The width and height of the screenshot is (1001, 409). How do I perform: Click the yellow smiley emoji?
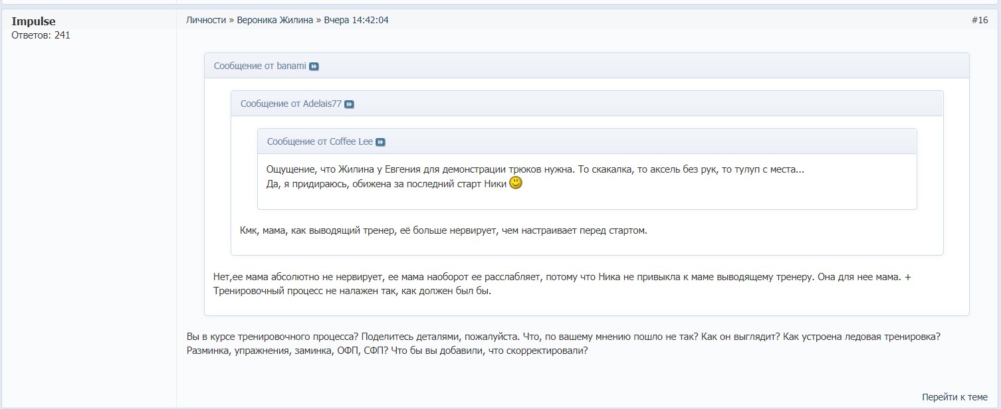tap(516, 183)
